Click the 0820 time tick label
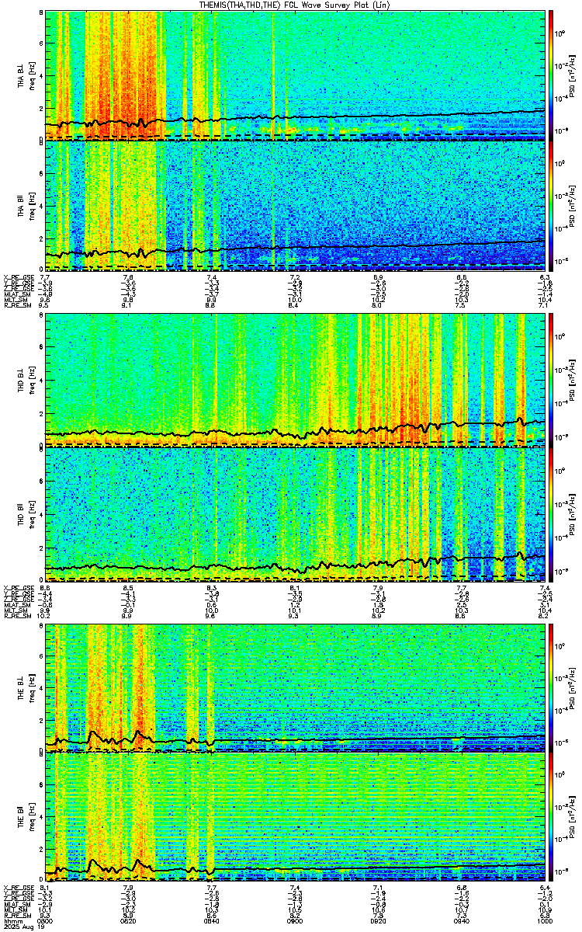582x932 pixels. (128, 922)
